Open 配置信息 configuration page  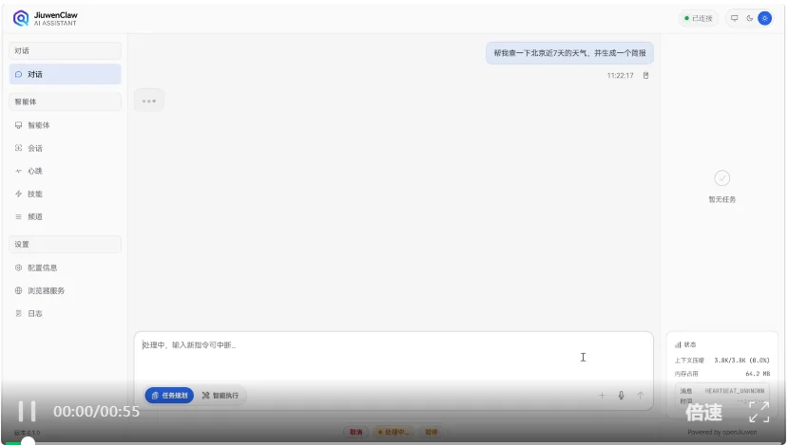coord(65,268)
